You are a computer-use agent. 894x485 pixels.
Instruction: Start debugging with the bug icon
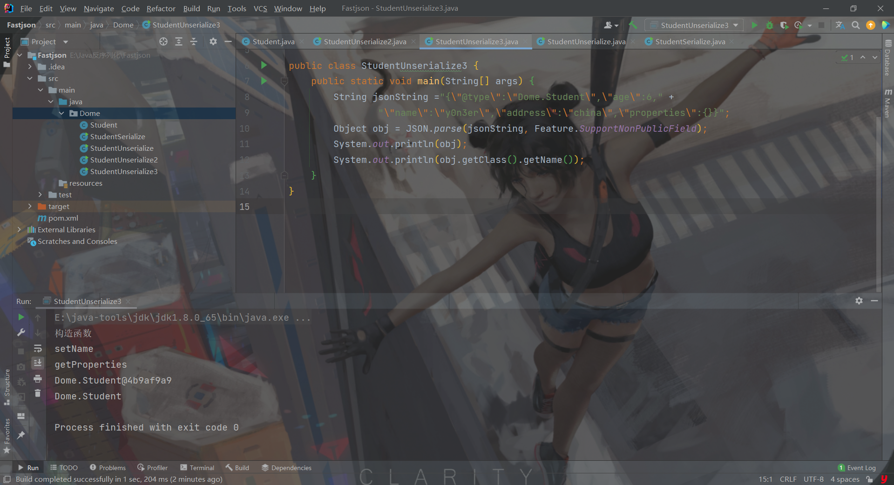(769, 25)
